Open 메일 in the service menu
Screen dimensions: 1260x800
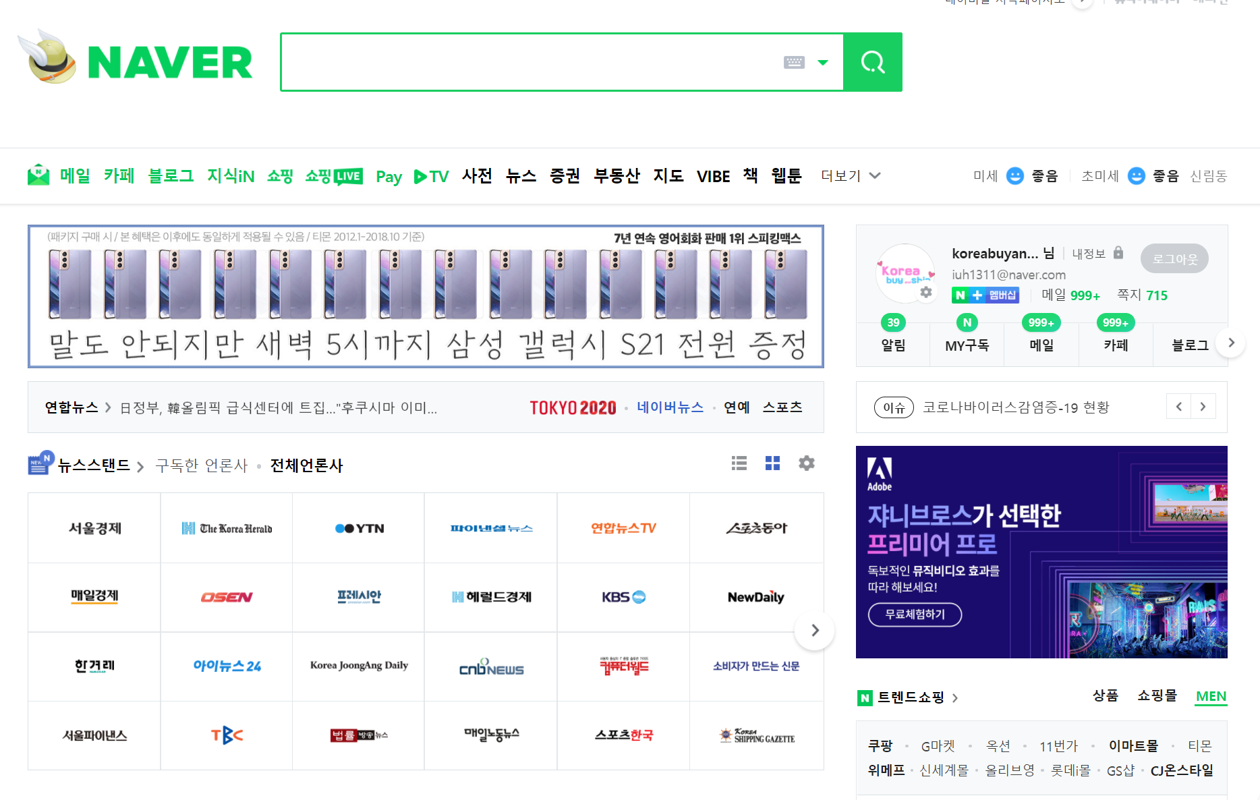[x=75, y=176]
